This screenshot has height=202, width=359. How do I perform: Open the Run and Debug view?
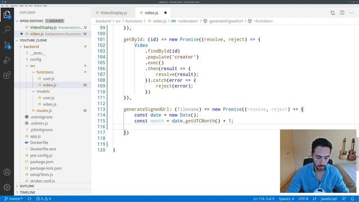click(x=7, y=60)
